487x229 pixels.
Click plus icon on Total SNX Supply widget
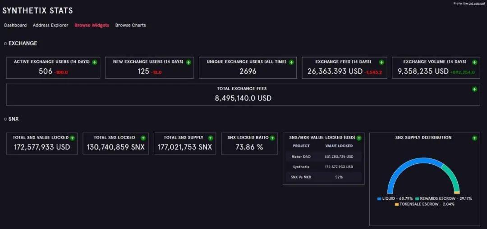coord(210,138)
